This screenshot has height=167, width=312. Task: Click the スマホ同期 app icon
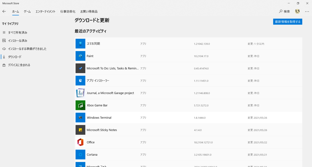click(x=80, y=44)
